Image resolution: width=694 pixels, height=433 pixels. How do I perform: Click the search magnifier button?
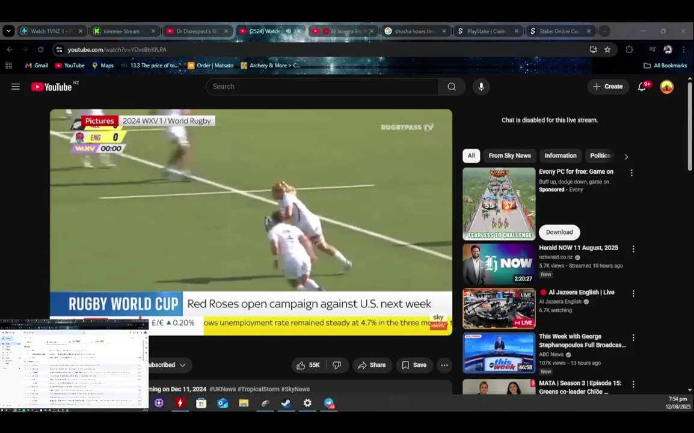(452, 87)
